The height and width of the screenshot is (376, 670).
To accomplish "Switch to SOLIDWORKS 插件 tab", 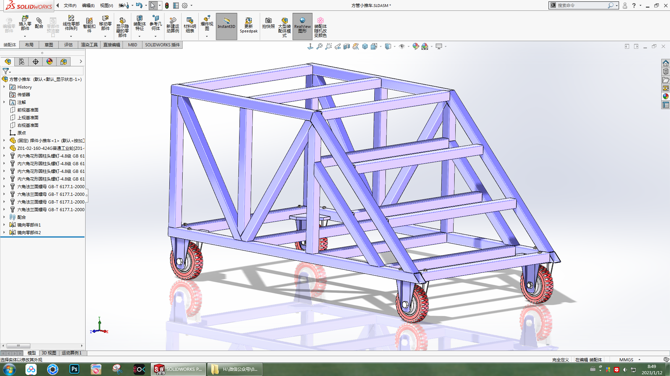I will coord(162,45).
